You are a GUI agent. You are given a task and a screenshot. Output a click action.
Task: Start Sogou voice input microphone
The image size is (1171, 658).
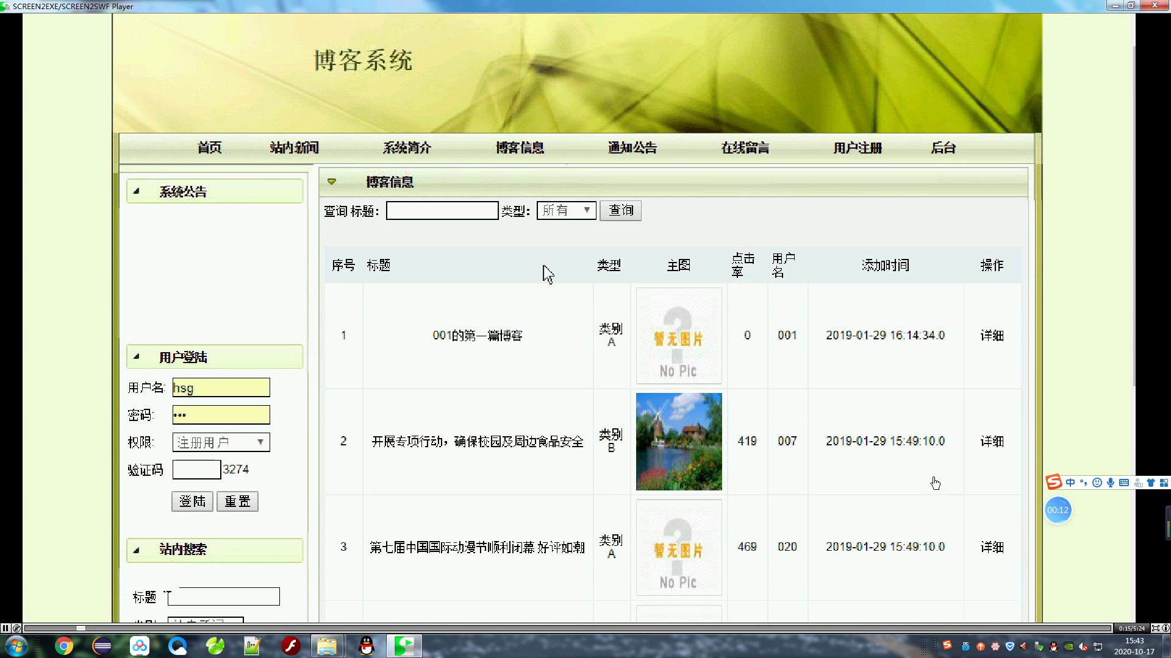pyautogui.click(x=1111, y=483)
